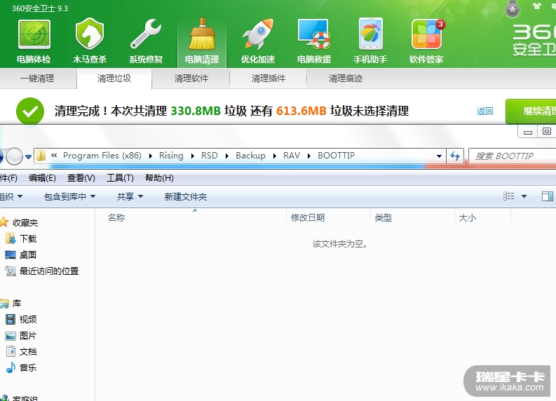Viewport: 556px width, 401px height.
Task: Expand arrow after RAV breadcrumb
Action: [309, 156]
